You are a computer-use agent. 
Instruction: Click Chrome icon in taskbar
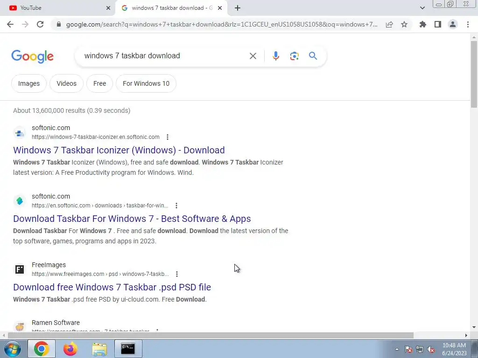click(x=42, y=349)
